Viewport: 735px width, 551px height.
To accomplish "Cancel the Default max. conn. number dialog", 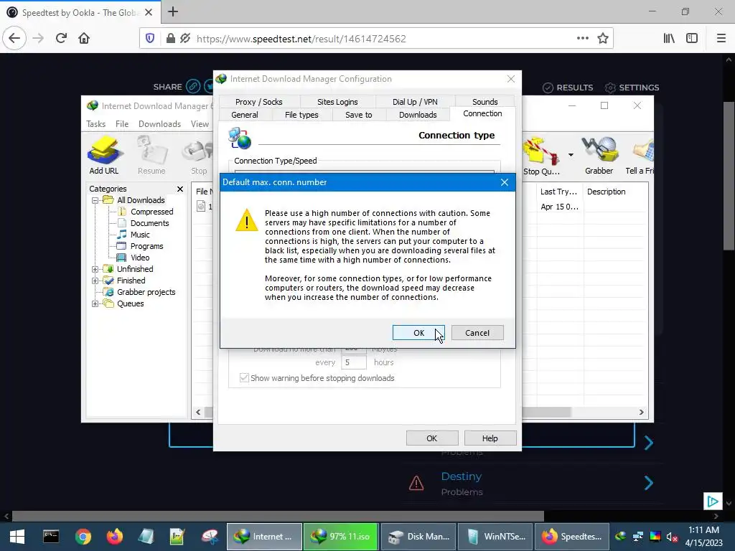I will [477, 333].
